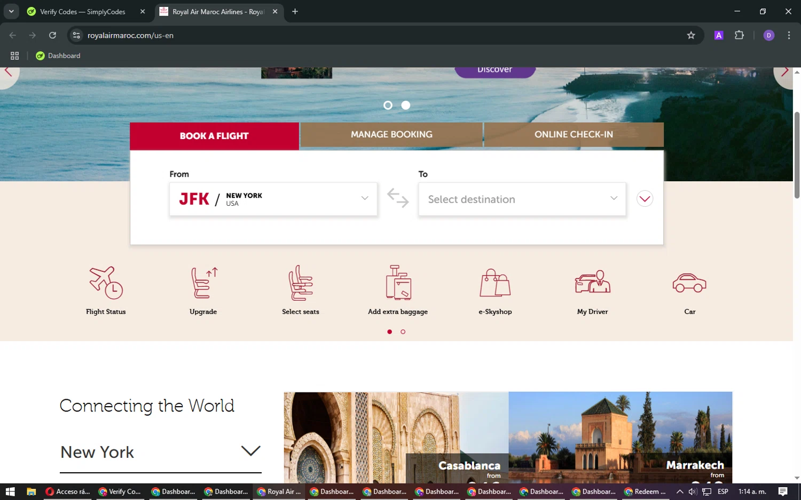The image size is (801, 500).
Task: Open Chrome's three-dot menu
Action: (x=789, y=35)
